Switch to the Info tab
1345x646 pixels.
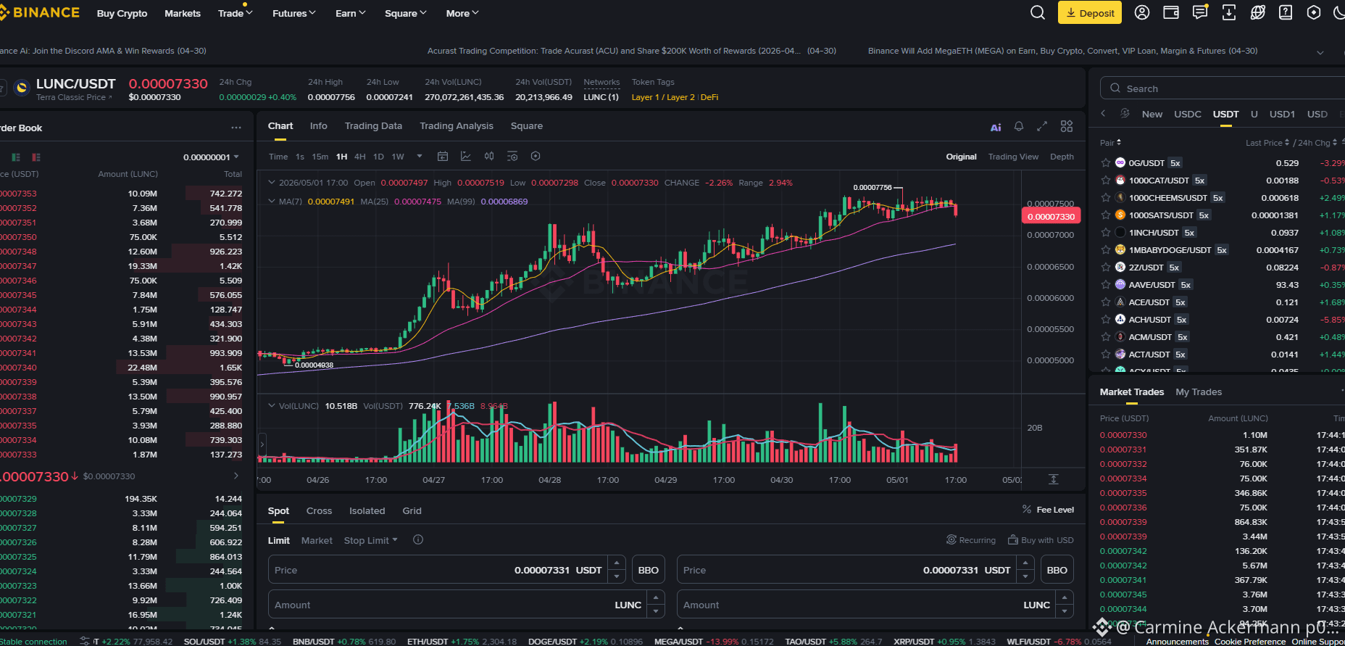[x=319, y=126]
